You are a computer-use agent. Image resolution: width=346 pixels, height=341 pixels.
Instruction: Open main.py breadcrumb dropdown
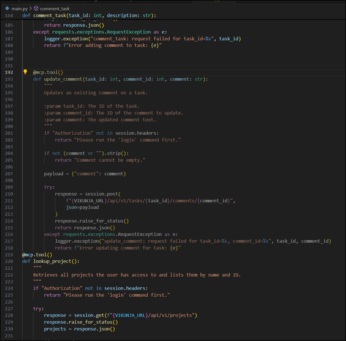pyautogui.click(x=19, y=9)
